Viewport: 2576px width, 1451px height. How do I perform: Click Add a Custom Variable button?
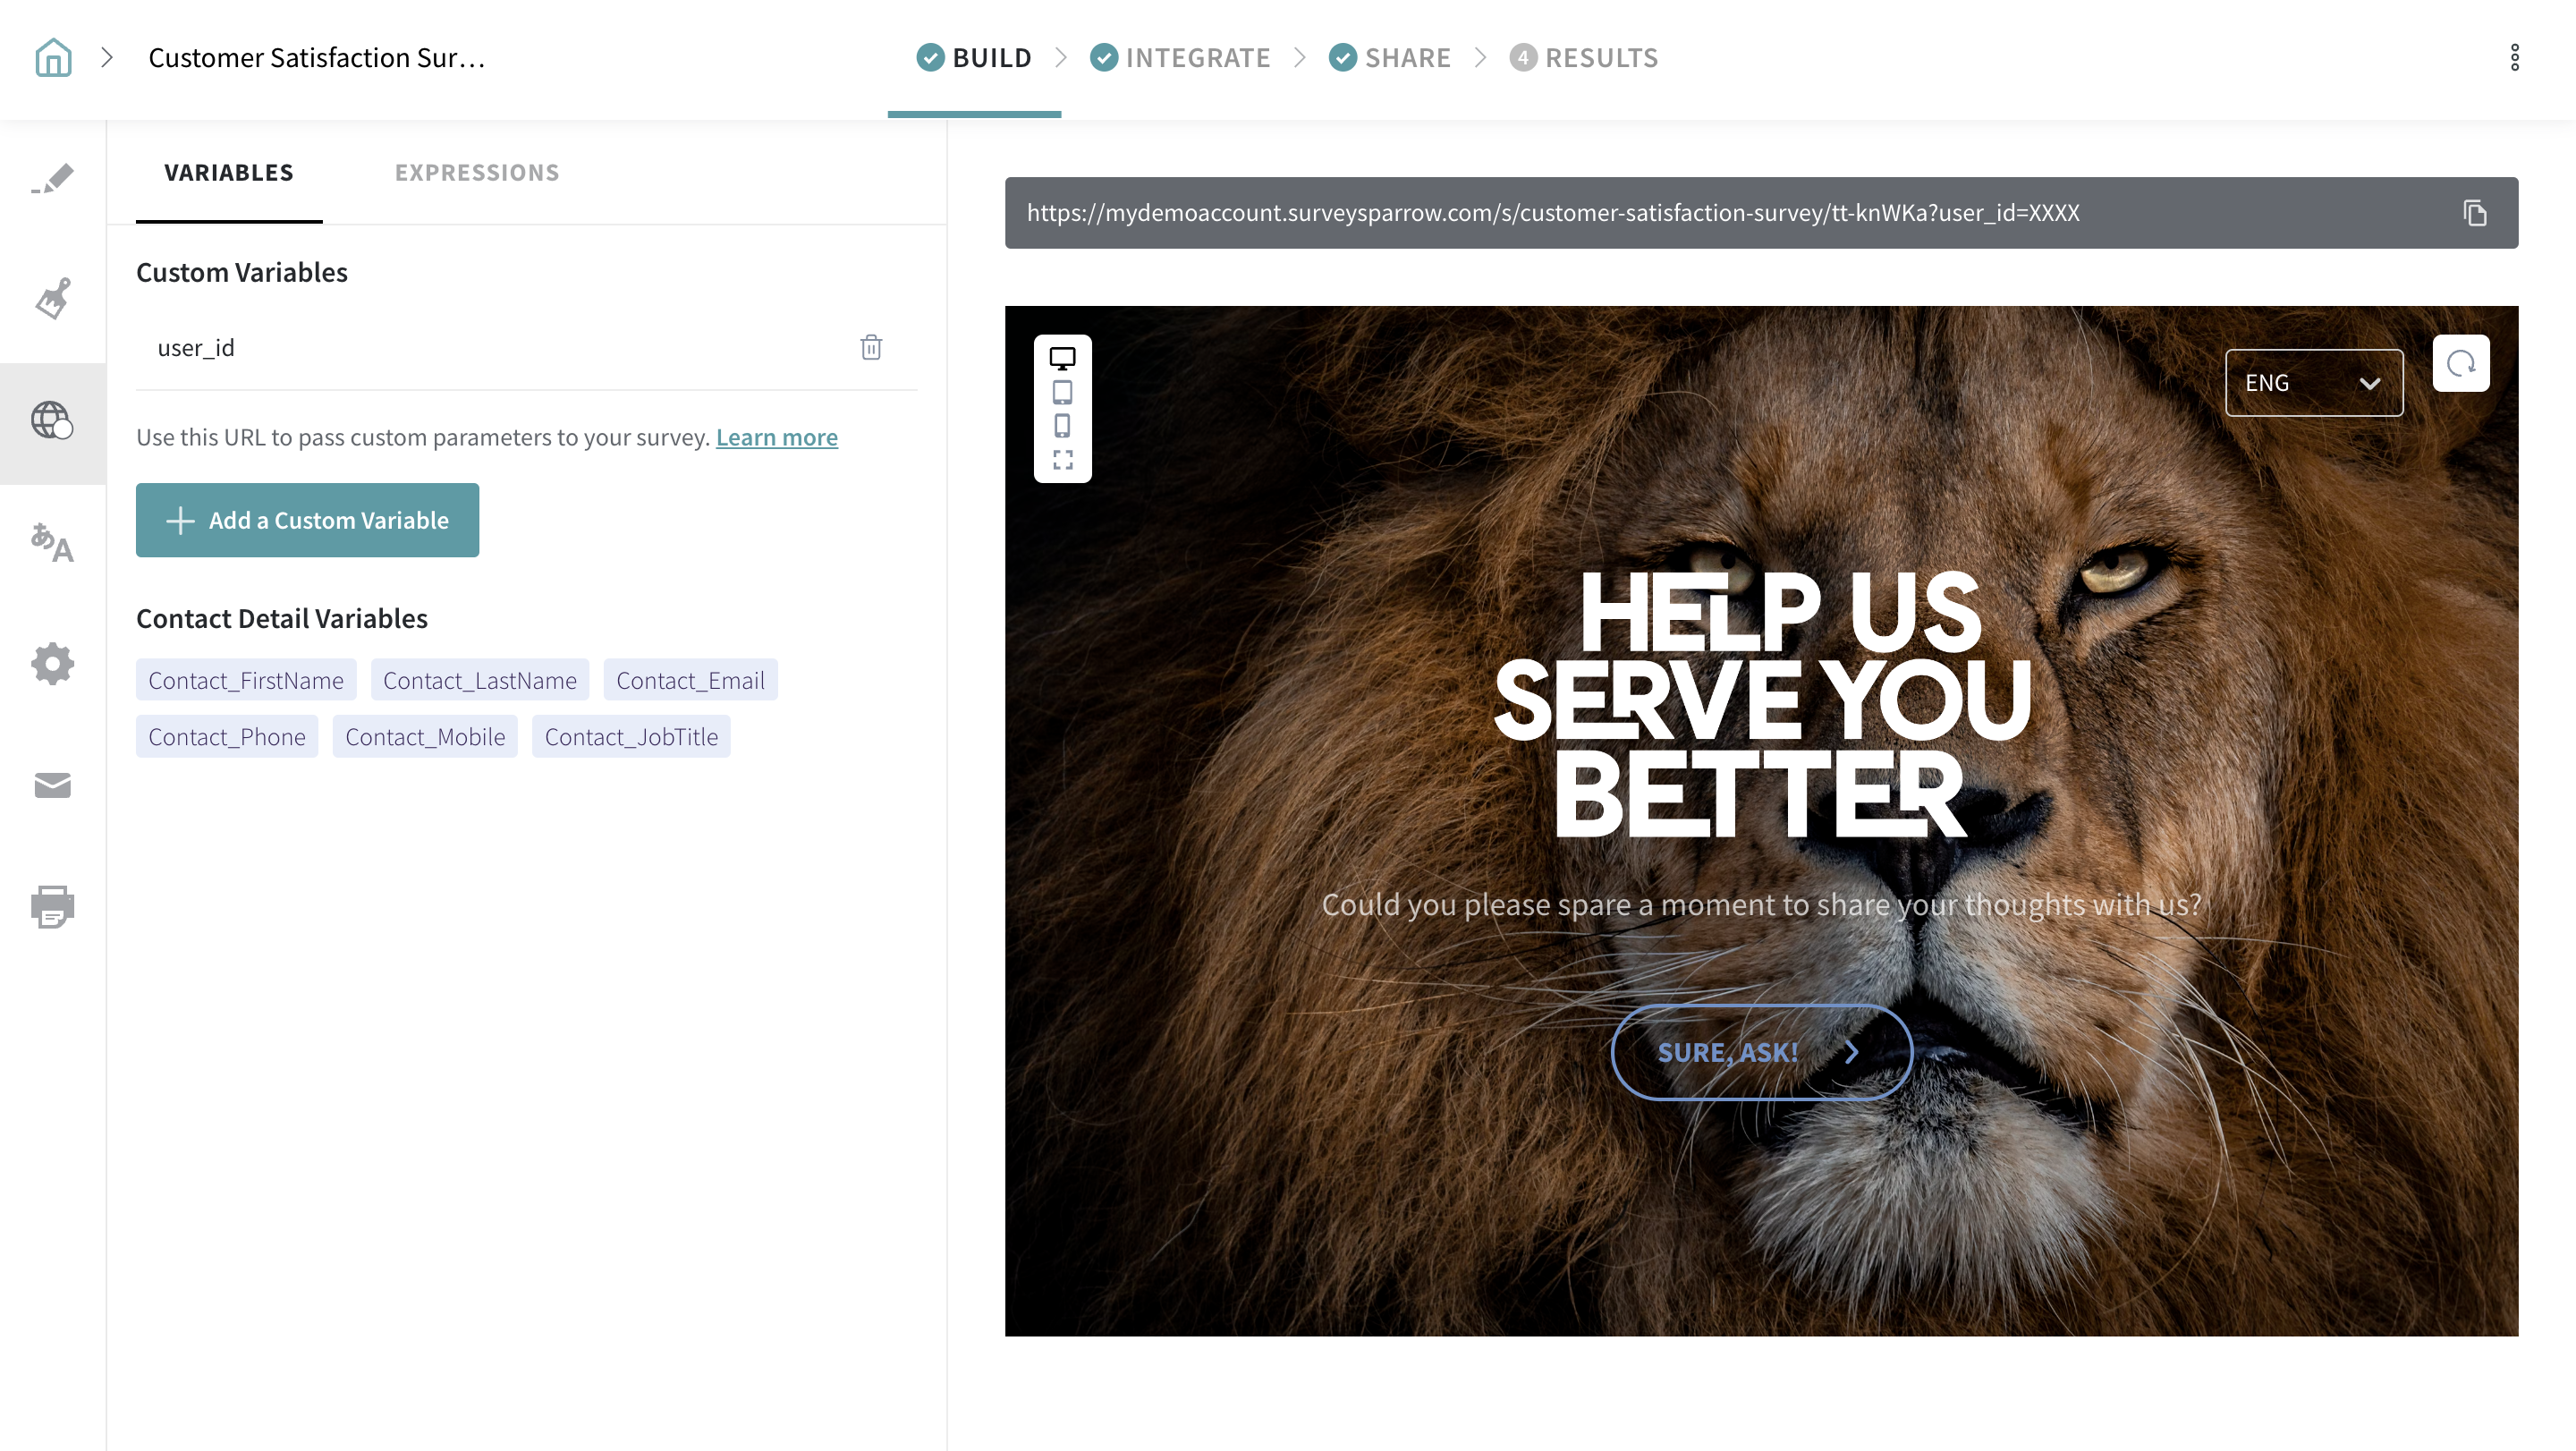tap(307, 520)
